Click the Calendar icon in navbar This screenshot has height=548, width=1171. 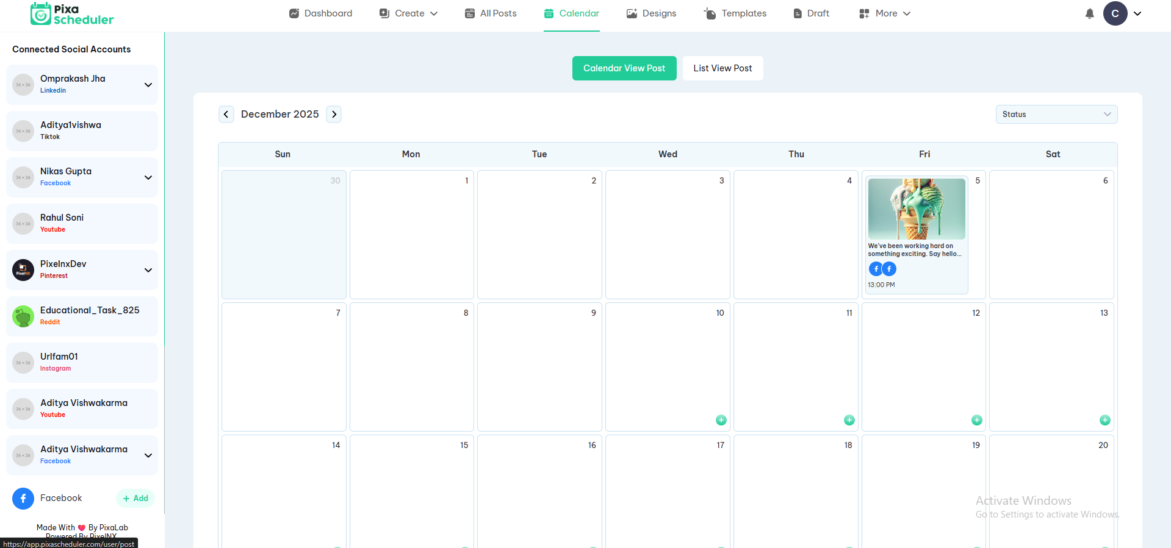coord(549,13)
